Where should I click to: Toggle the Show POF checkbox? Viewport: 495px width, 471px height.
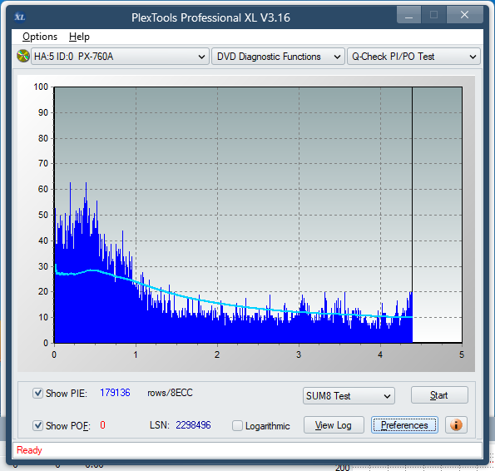[x=38, y=425]
